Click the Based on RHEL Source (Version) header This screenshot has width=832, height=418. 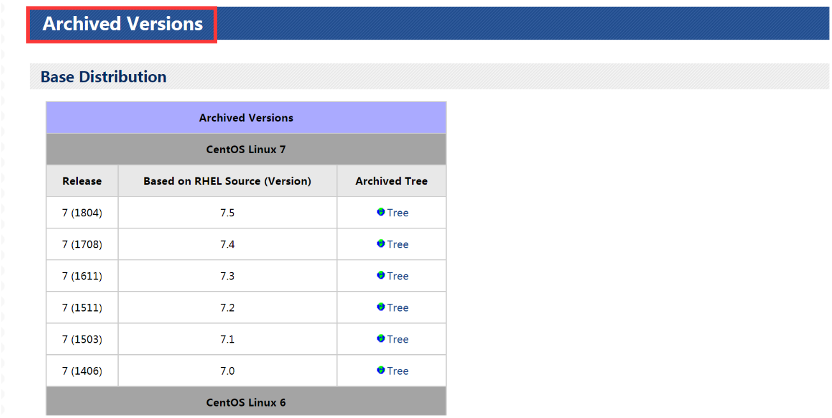[x=228, y=181]
